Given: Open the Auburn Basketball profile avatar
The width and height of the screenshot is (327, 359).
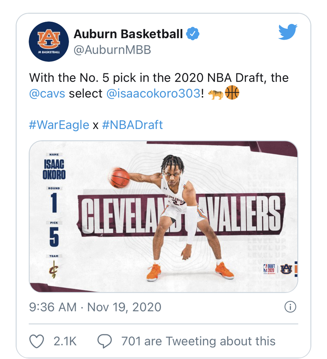Looking at the screenshot, I should 49,42.
